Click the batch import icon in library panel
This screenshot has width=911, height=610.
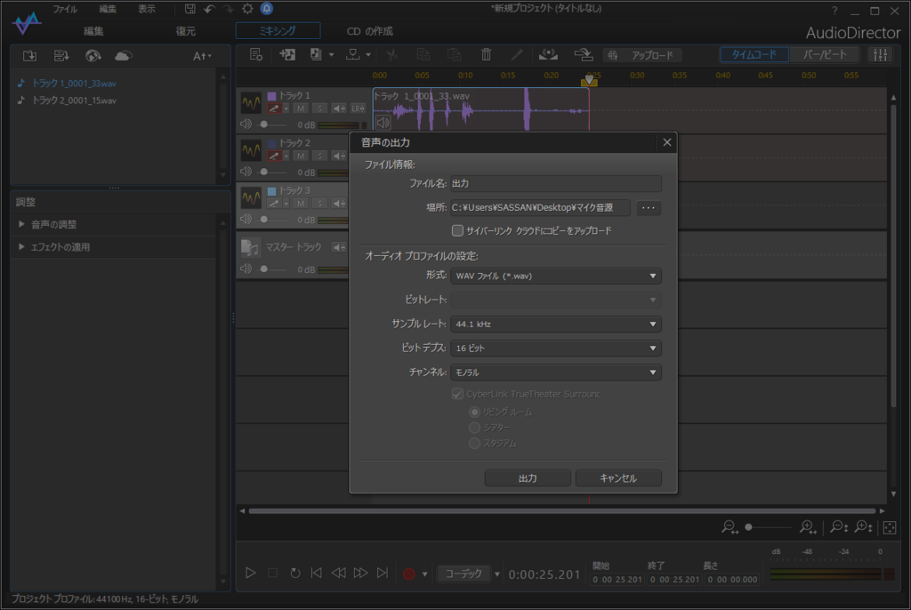tap(61, 56)
